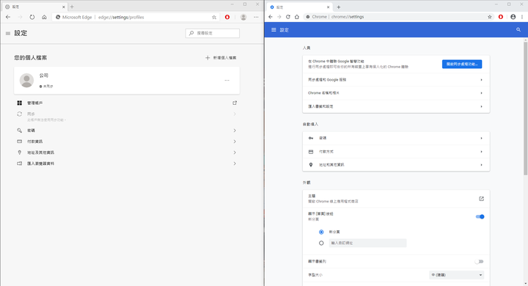Image resolution: width=528 pixels, height=286 pixels.
Task: Expand Chrome addresses and more row arrow
Action: click(482, 165)
